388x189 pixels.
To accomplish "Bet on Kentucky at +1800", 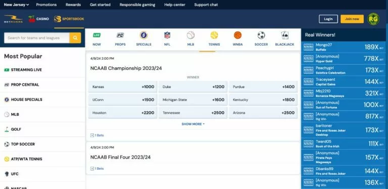I will (x=263, y=100).
